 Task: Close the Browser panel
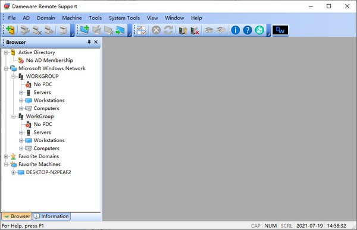96,42
